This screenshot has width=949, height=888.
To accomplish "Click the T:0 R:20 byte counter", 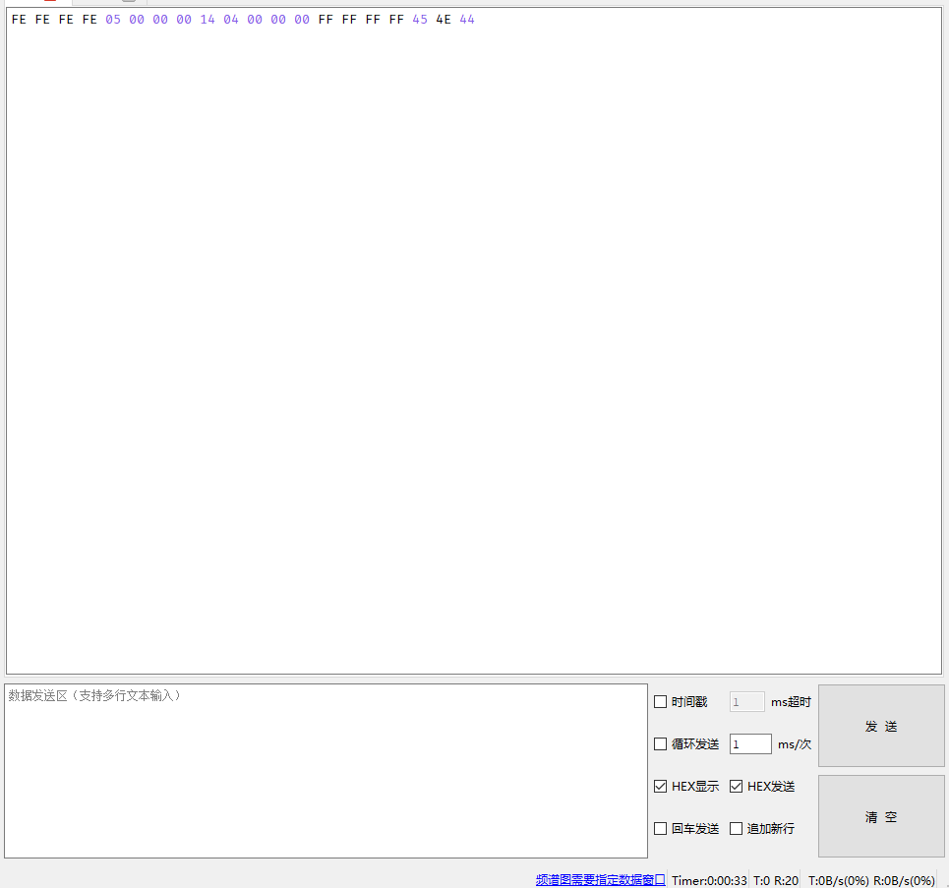I will point(776,880).
